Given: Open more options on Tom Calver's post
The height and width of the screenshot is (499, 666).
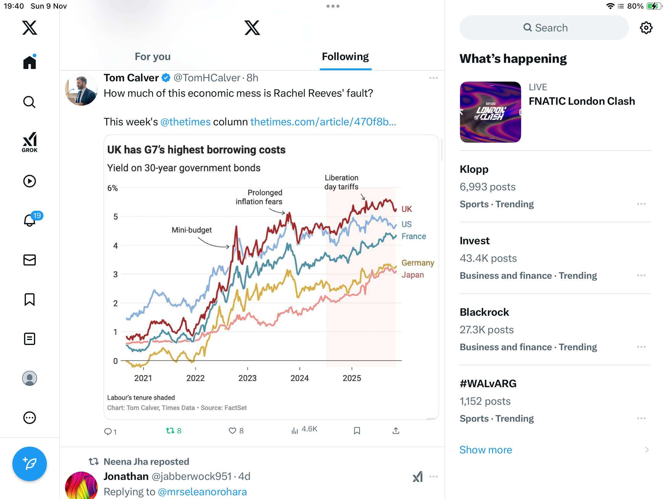Looking at the screenshot, I should pos(433,78).
